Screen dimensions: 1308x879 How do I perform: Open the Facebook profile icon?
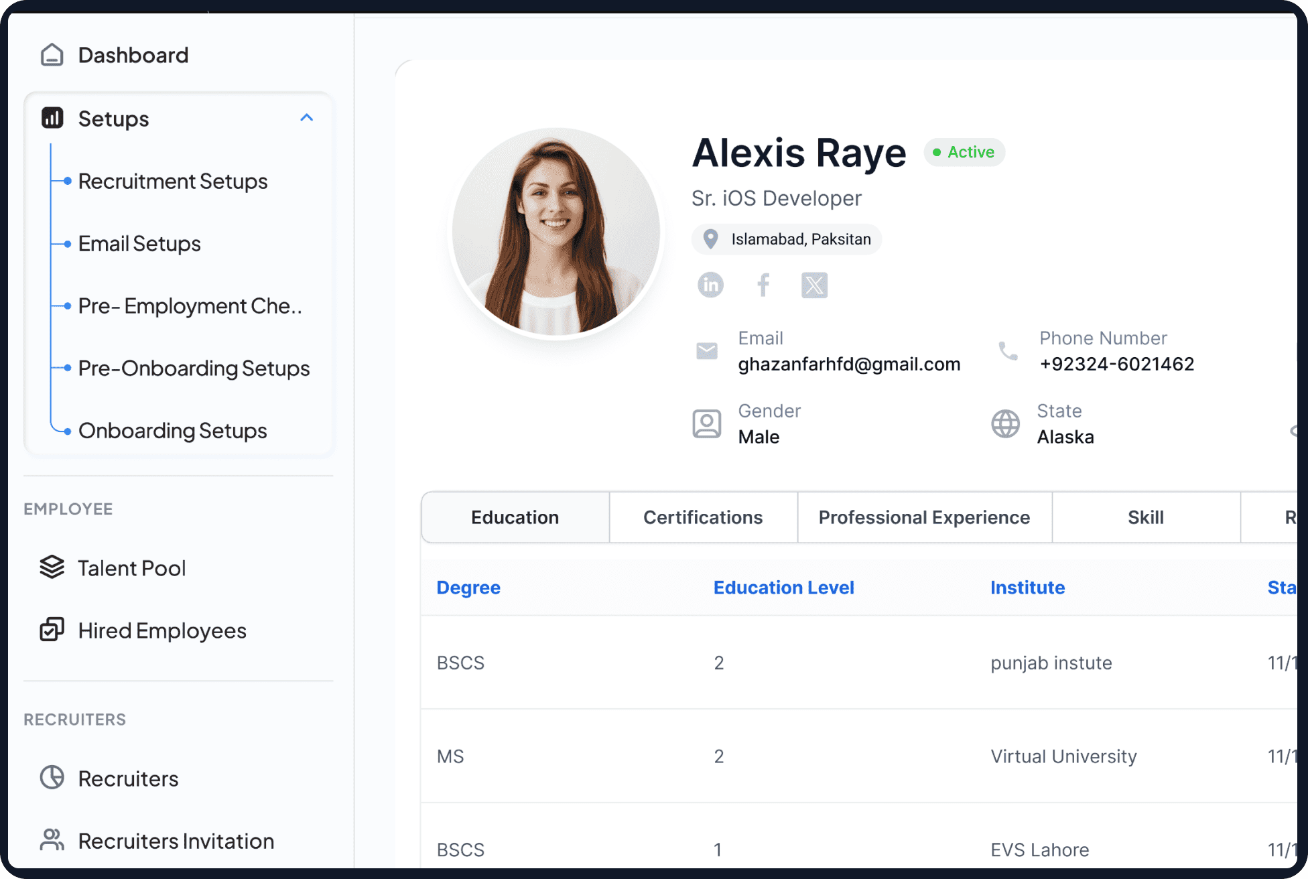tap(763, 285)
